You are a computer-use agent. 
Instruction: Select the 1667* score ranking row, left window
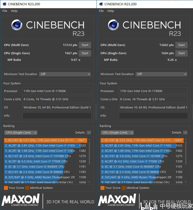click(x=46, y=140)
